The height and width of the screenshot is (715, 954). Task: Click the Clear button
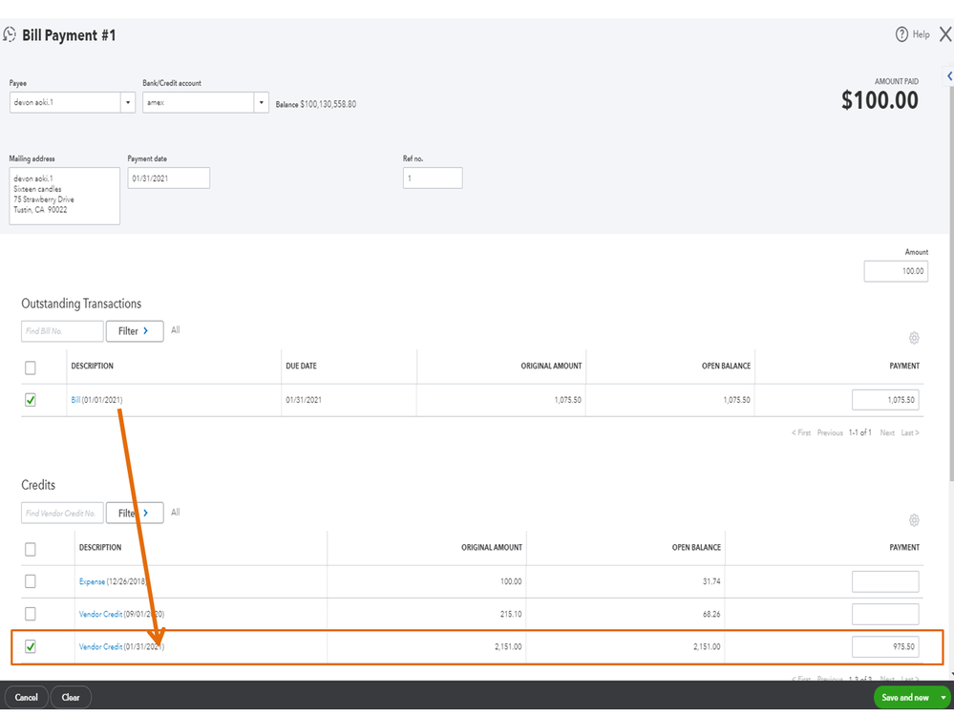point(71,698)
